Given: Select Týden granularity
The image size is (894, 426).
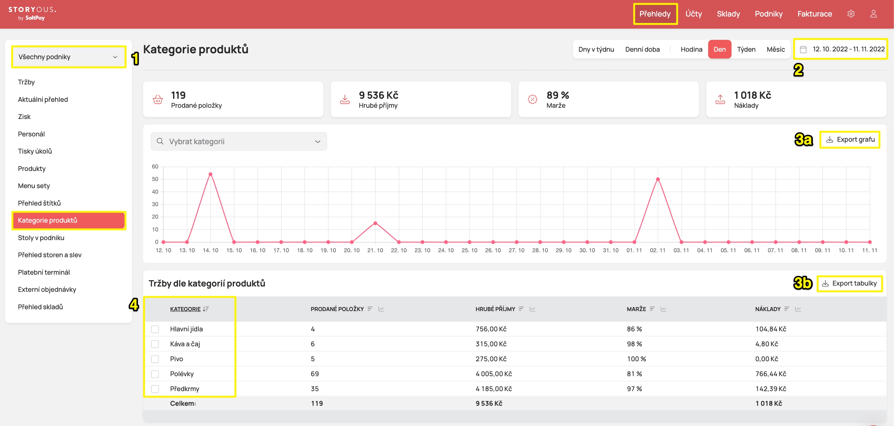Looking at the screenshot, I should tap(746, 49).
